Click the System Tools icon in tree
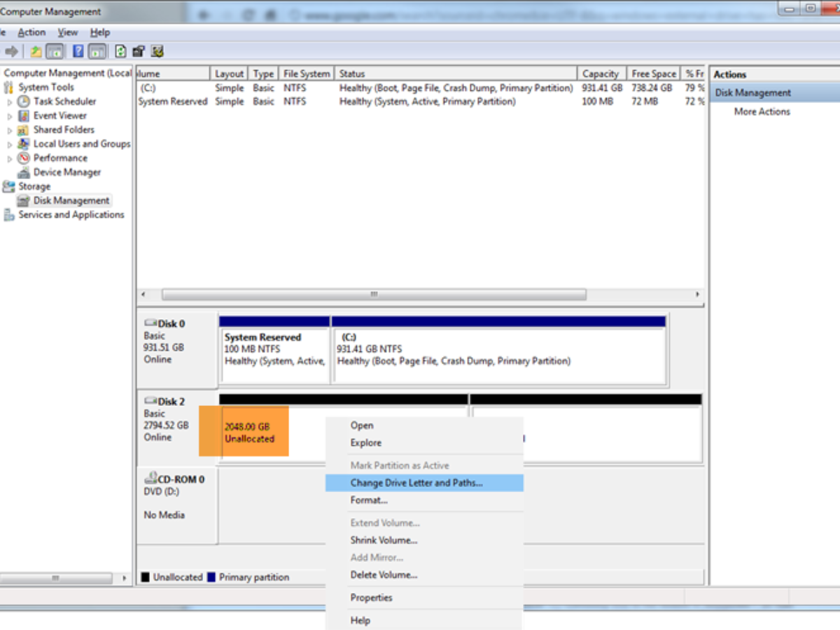840x630 pixels. point(8,87)
